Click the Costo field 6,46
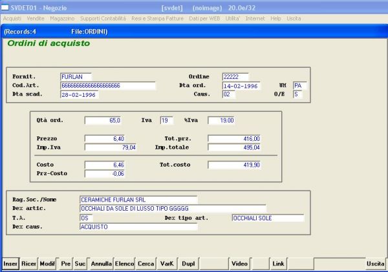Viewport: 388px width, 272px height. click(x=105, y=165)
